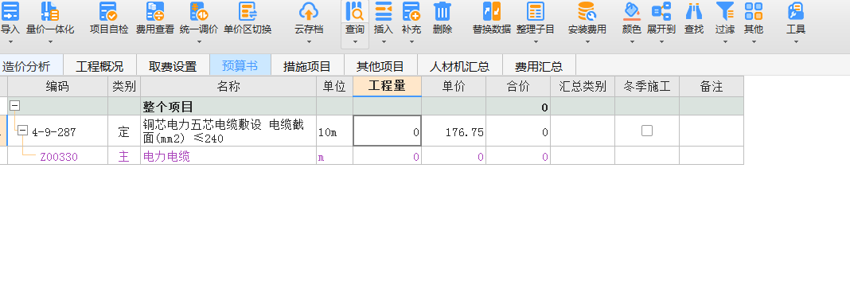Open dropdown arrow under 展开到
Image resolution: width=850 pixels, height=305 pixels.
tap(661, 41)
